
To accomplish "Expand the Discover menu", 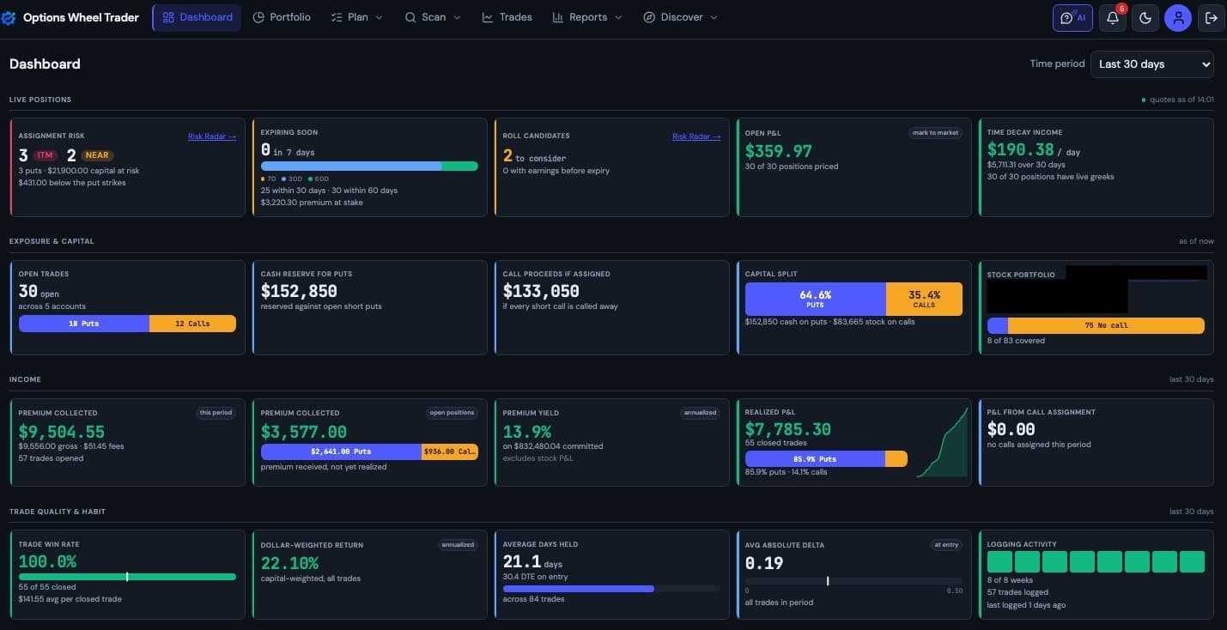I will coord(681,17).
